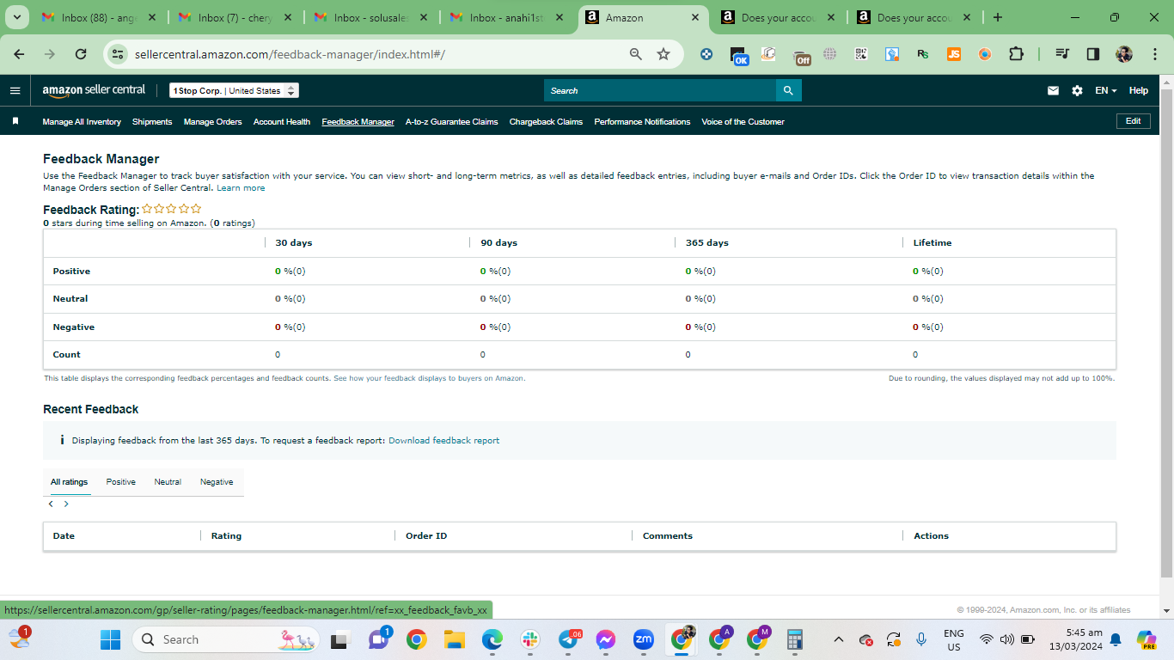Click the Feedback Manager navigation link
The image size is (1174, 660).
coord(358,122)
